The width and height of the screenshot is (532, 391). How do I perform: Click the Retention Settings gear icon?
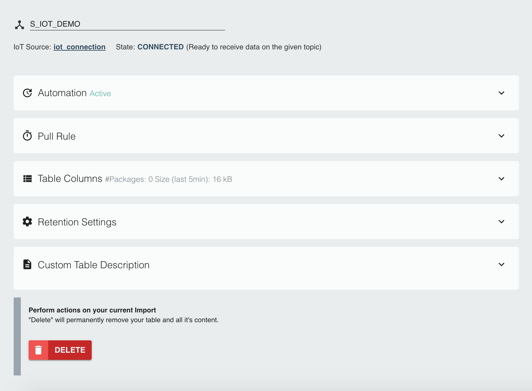point(27,221)
